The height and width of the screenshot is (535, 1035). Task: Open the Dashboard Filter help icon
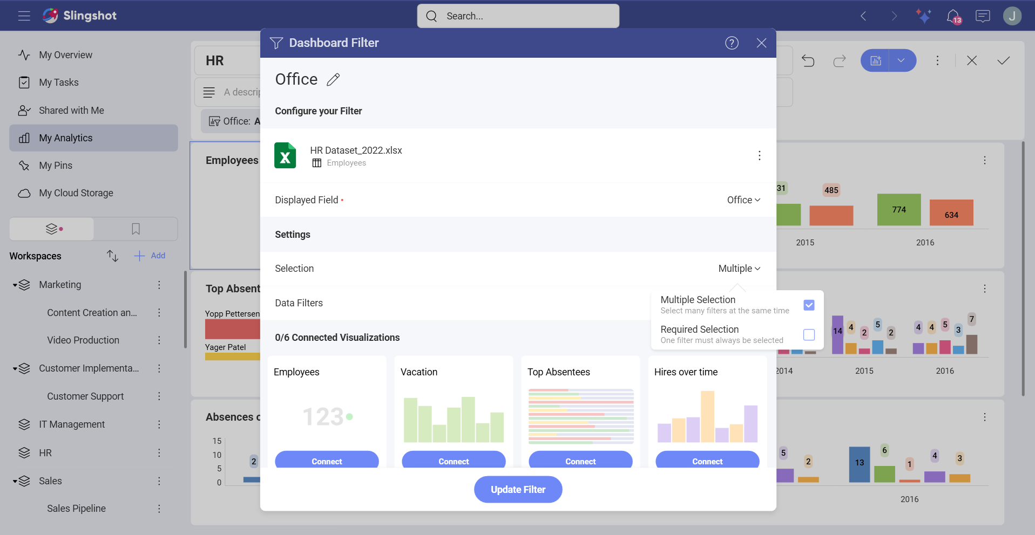pos(732,43)
